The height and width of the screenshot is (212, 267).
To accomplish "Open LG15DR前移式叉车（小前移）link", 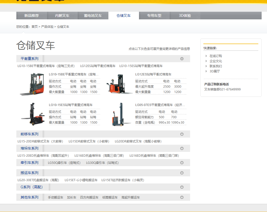I will [89, 141].
